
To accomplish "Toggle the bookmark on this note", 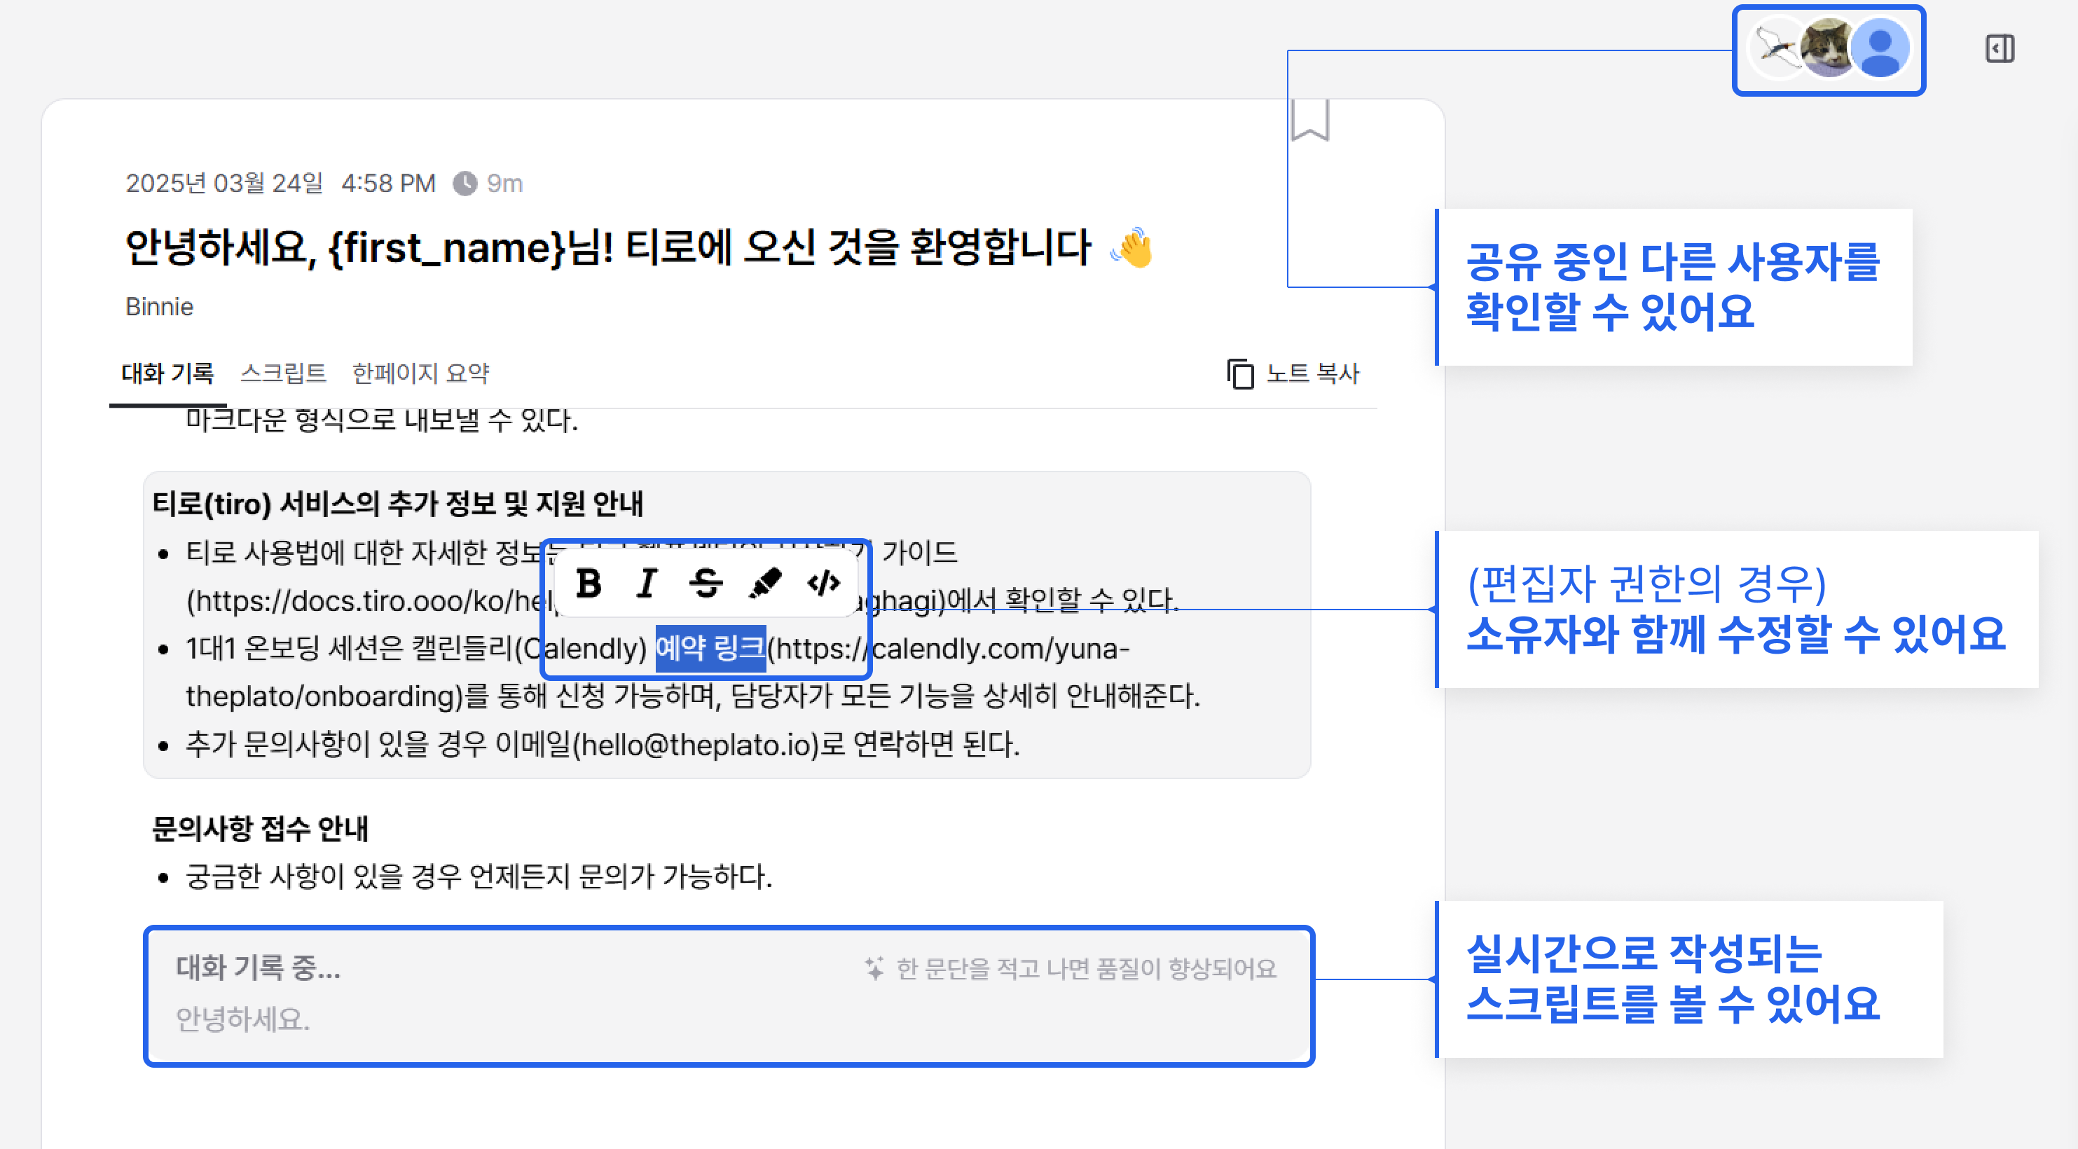I will [x=1309, y=121].
